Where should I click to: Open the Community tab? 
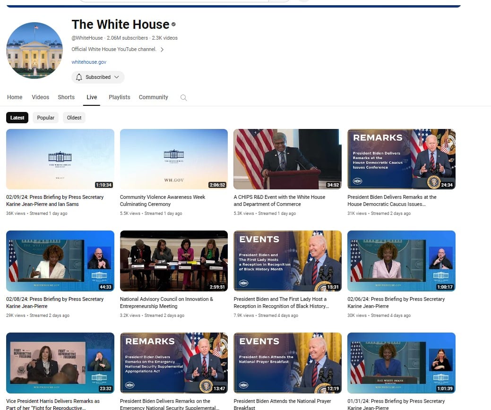pos(153,97)
